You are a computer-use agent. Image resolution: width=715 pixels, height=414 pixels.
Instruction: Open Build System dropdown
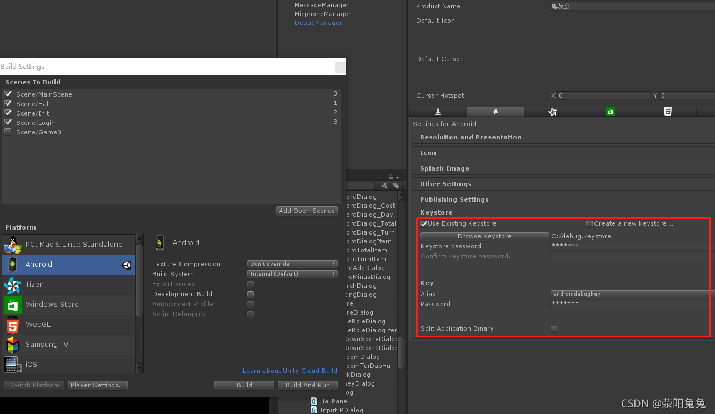coord(292,274)
